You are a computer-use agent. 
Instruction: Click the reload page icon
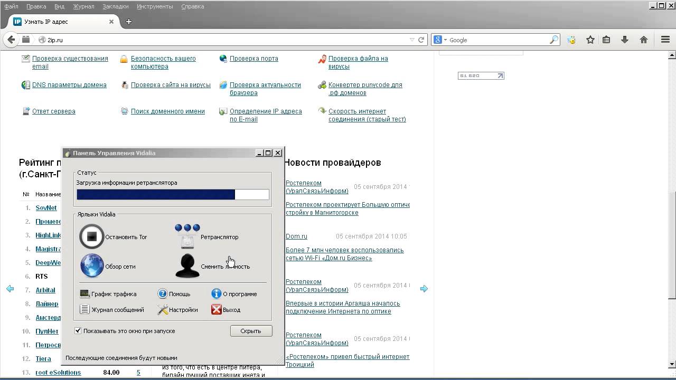coord(421,40)
